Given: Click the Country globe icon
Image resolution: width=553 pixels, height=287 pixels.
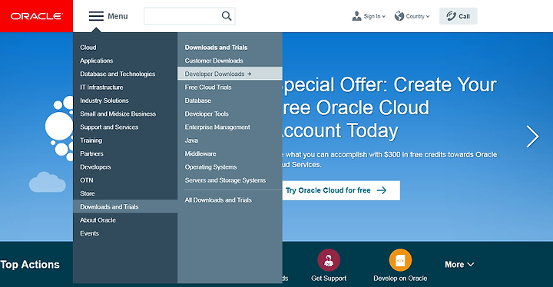Looking at the screenshot, I should pyautogui.click(x=399, y=16).
